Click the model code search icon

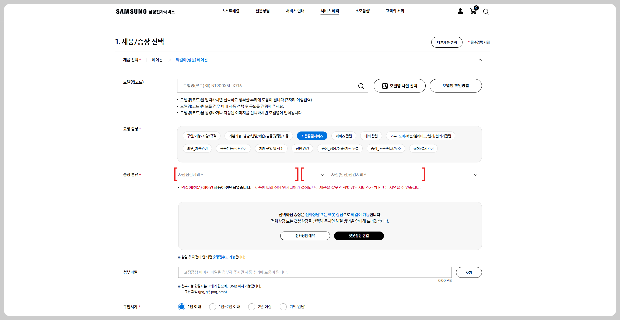(361, 86)
